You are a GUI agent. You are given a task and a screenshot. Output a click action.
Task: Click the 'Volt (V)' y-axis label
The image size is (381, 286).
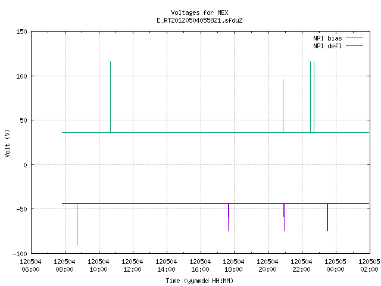click(x=7, y=143)
